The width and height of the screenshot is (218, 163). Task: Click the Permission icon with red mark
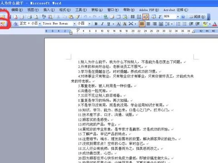coord(16,17)
